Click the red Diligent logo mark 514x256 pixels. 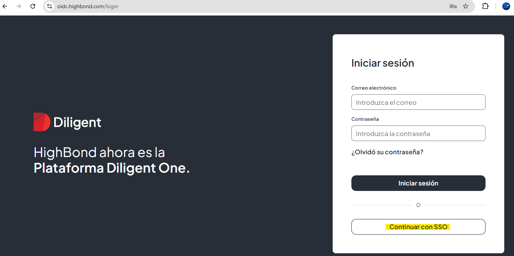click(42, 122)
